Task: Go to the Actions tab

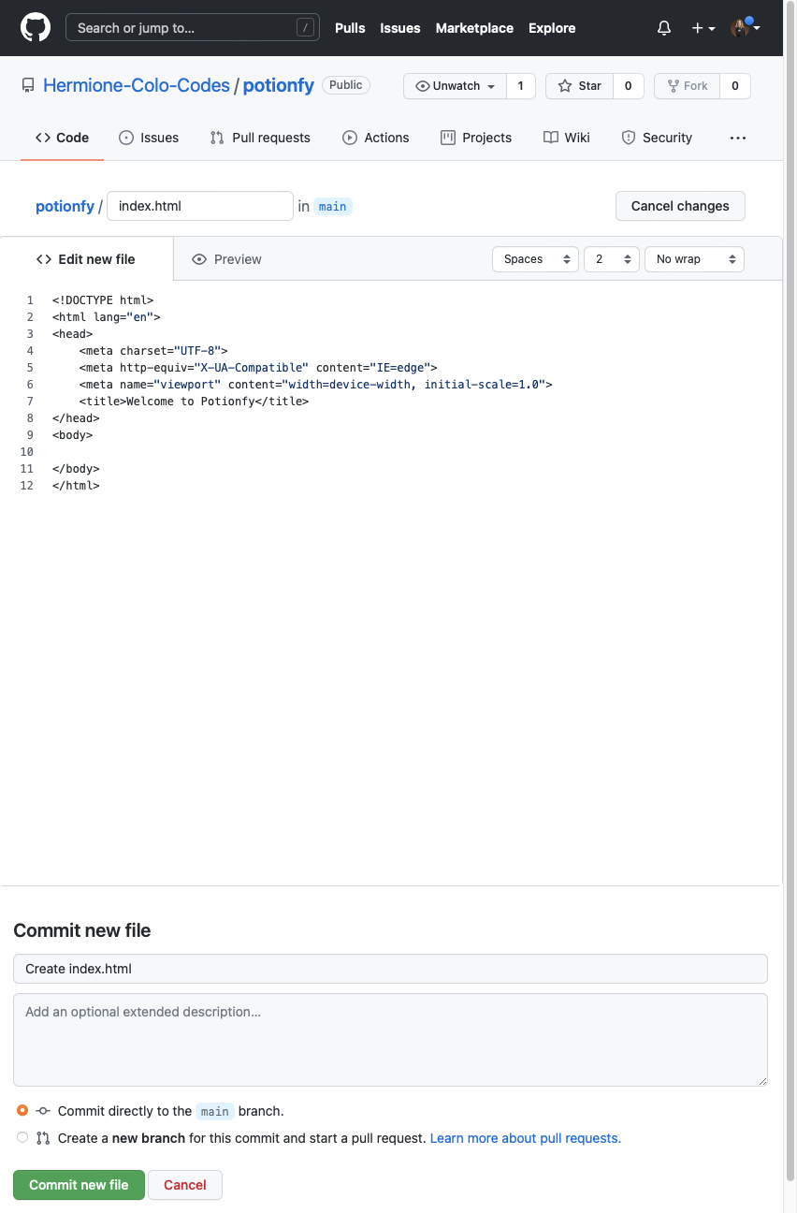Action: pos(376,138)
